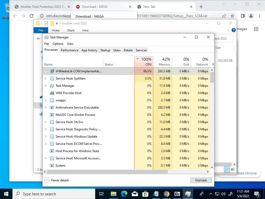Expand the wsappx process group
The image size is (265, 199).
tap(46, 100)
